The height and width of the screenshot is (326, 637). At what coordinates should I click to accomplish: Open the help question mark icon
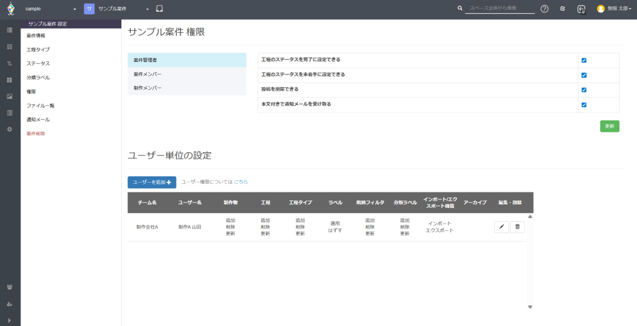tap(544, 9)
